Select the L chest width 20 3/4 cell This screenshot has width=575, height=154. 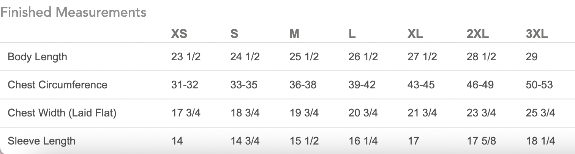click(363, 113)
